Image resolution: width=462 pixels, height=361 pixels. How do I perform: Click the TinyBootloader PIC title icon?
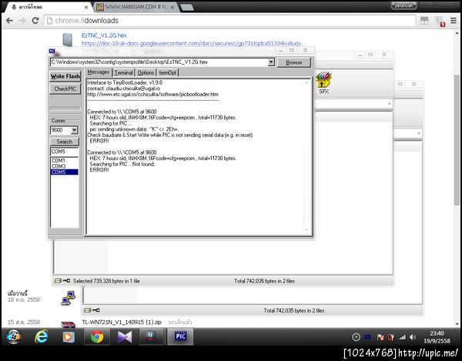(x=52, y=51)
